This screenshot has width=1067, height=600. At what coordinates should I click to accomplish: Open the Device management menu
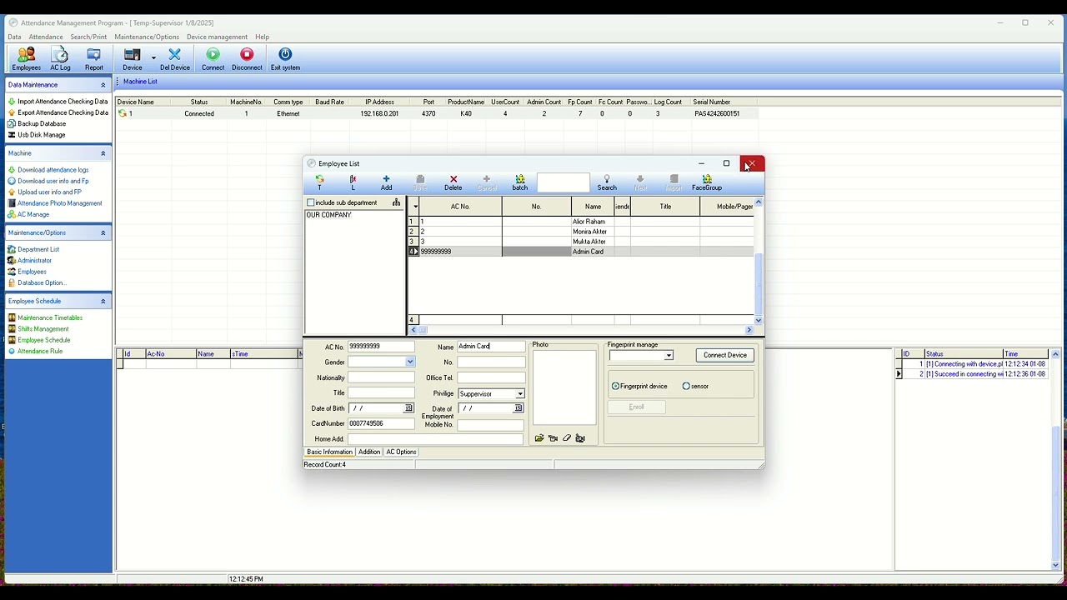(217, 37)
